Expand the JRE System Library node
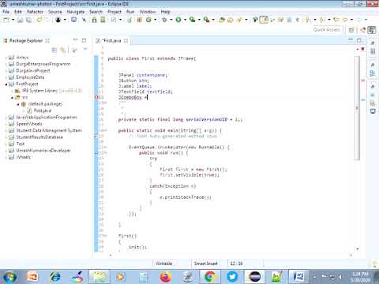 [x=13, y=91]
